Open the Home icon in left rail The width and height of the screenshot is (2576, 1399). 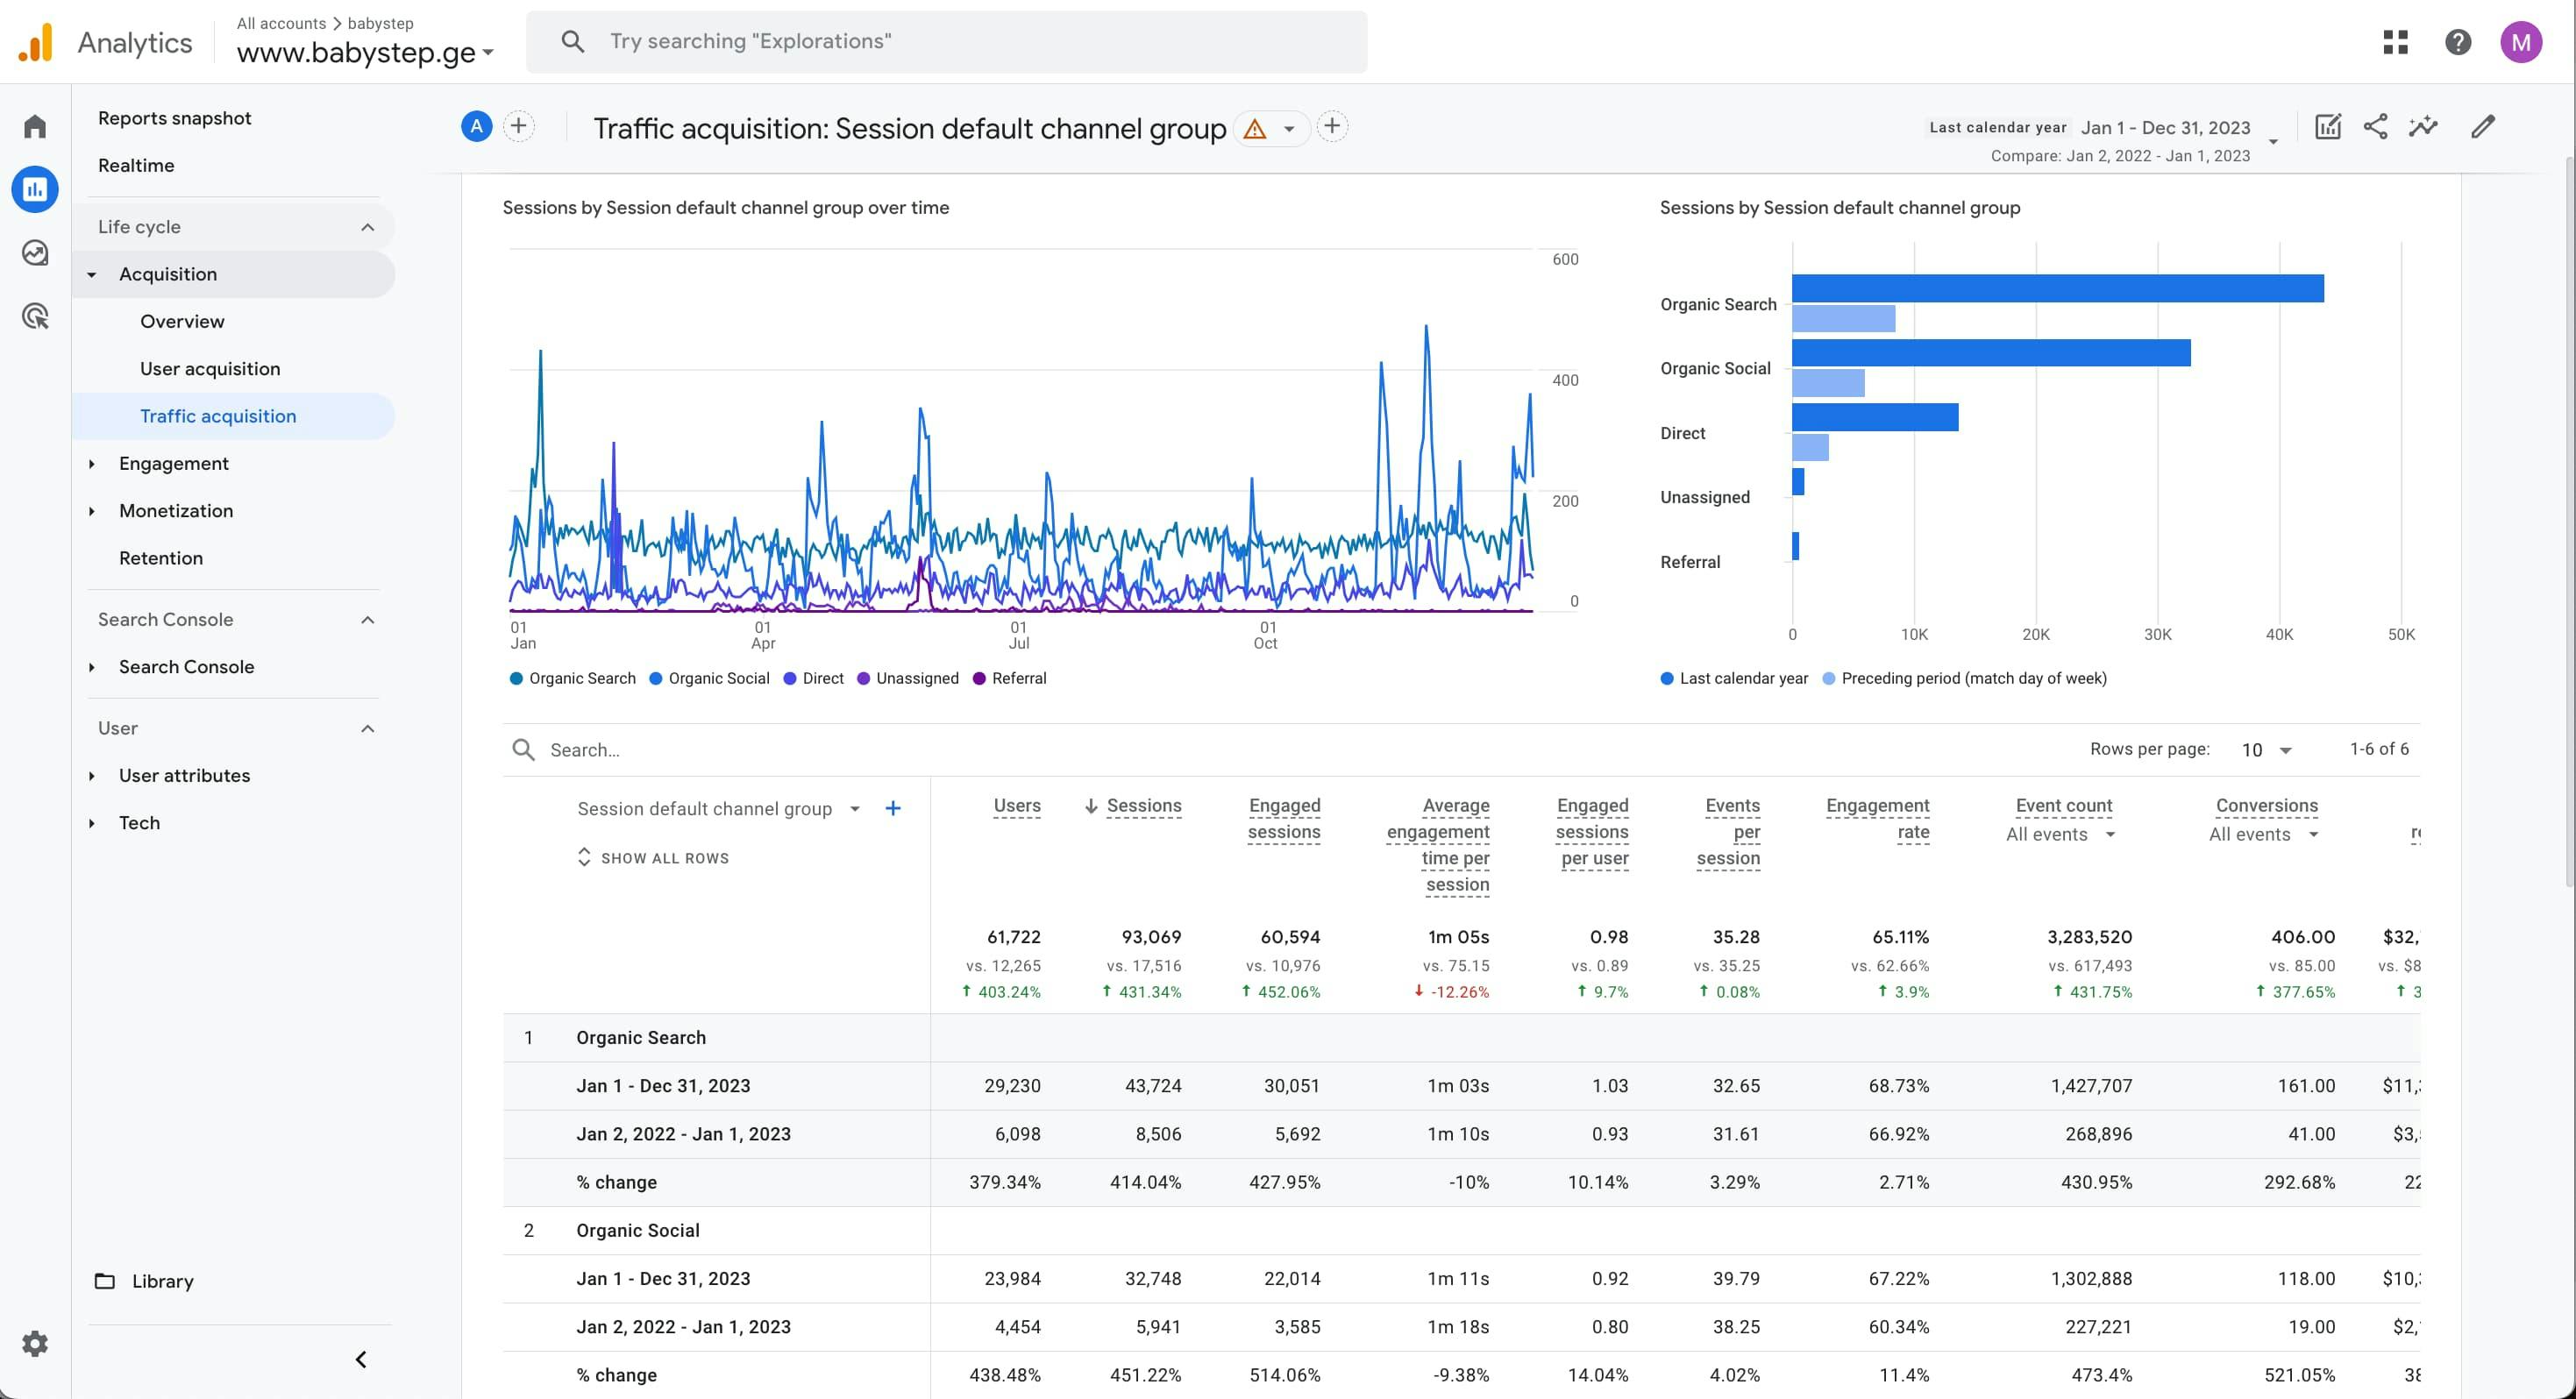(35, 126)
